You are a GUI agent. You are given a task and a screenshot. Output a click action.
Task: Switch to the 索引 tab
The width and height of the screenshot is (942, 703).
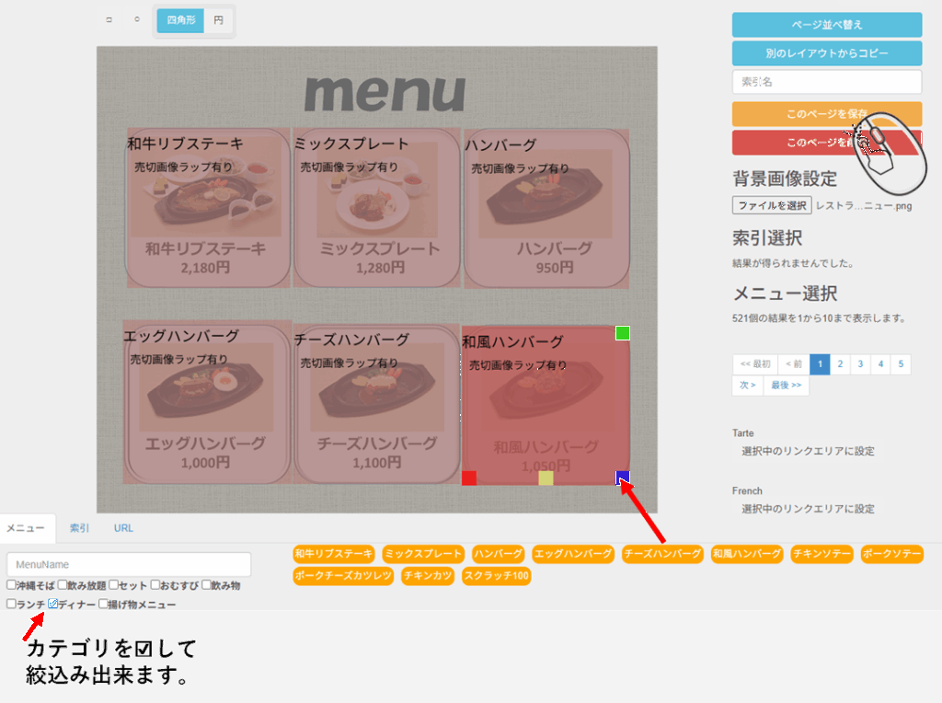[x=80, y=528]
